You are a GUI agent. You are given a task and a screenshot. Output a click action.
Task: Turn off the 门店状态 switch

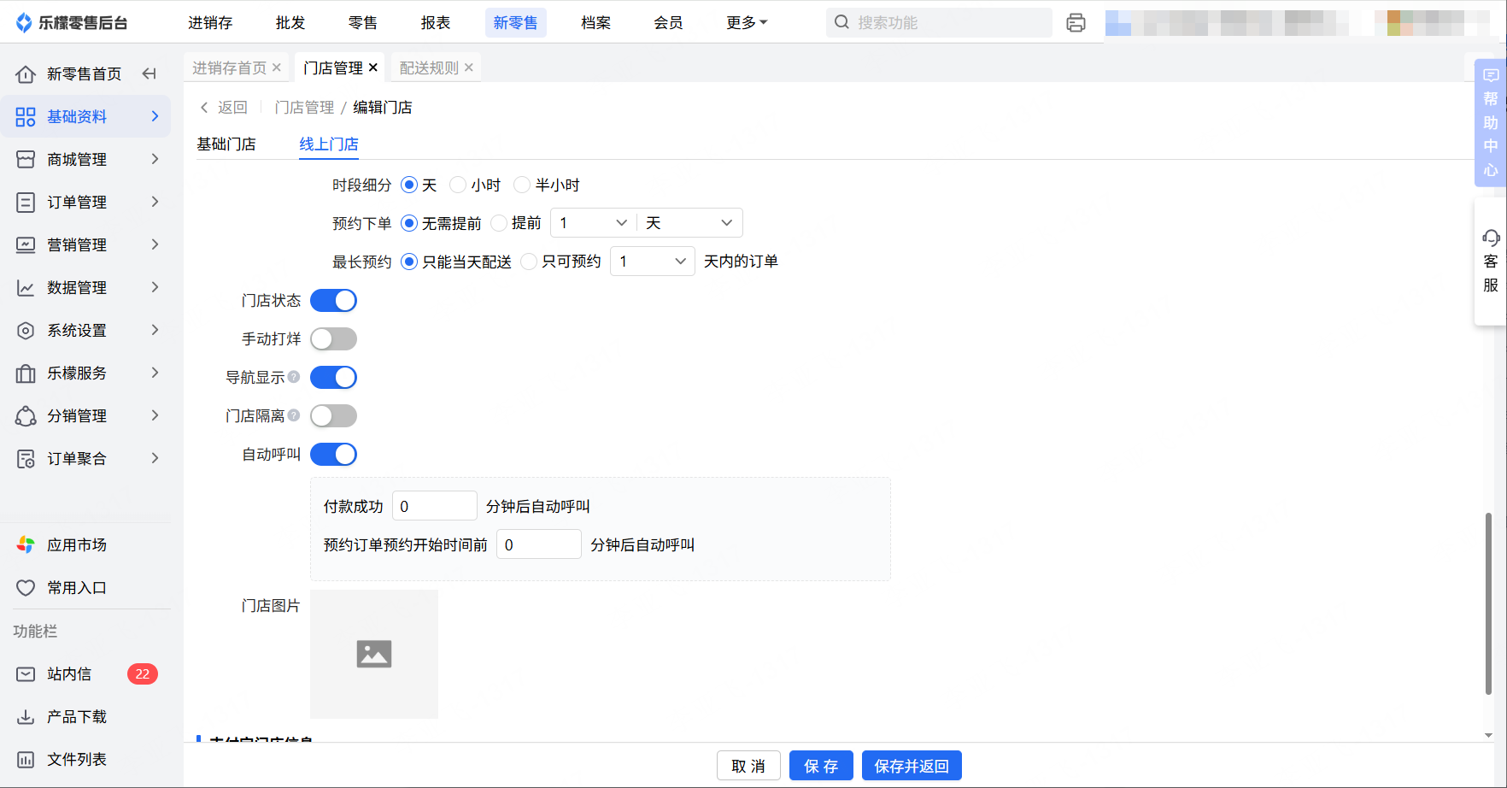(333, 301)
